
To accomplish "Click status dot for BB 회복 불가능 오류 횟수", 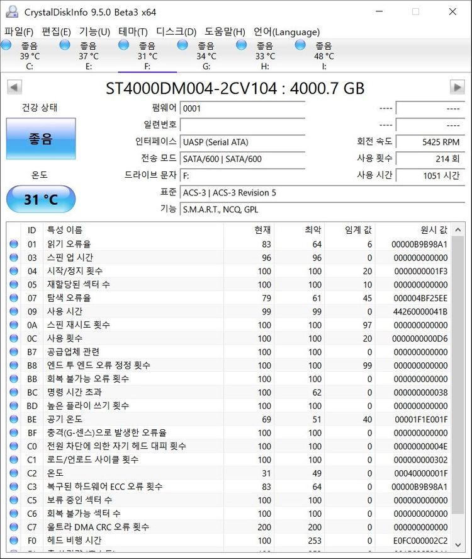I will pyautogui.click(x=14, y=379).
